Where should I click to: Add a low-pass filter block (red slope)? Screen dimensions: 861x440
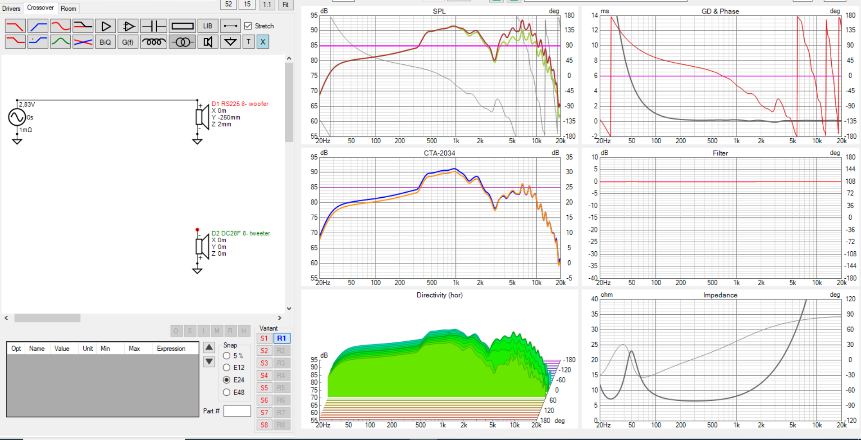pos(15,26)
